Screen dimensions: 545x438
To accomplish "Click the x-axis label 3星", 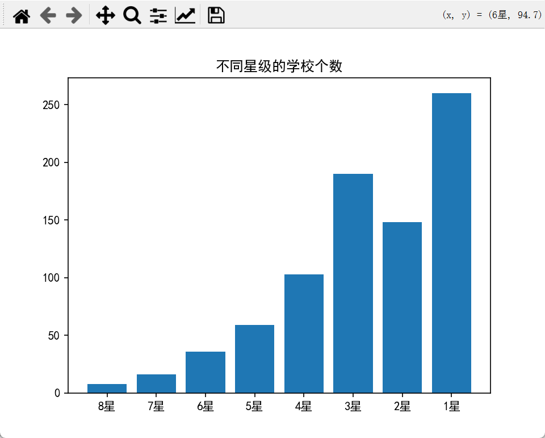I will tap(353, 406).
